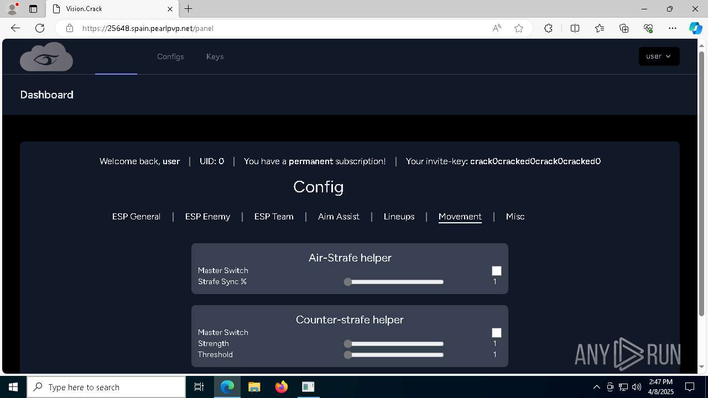Open the Favorites list
708x398 pixels.
tap(600, 28)
